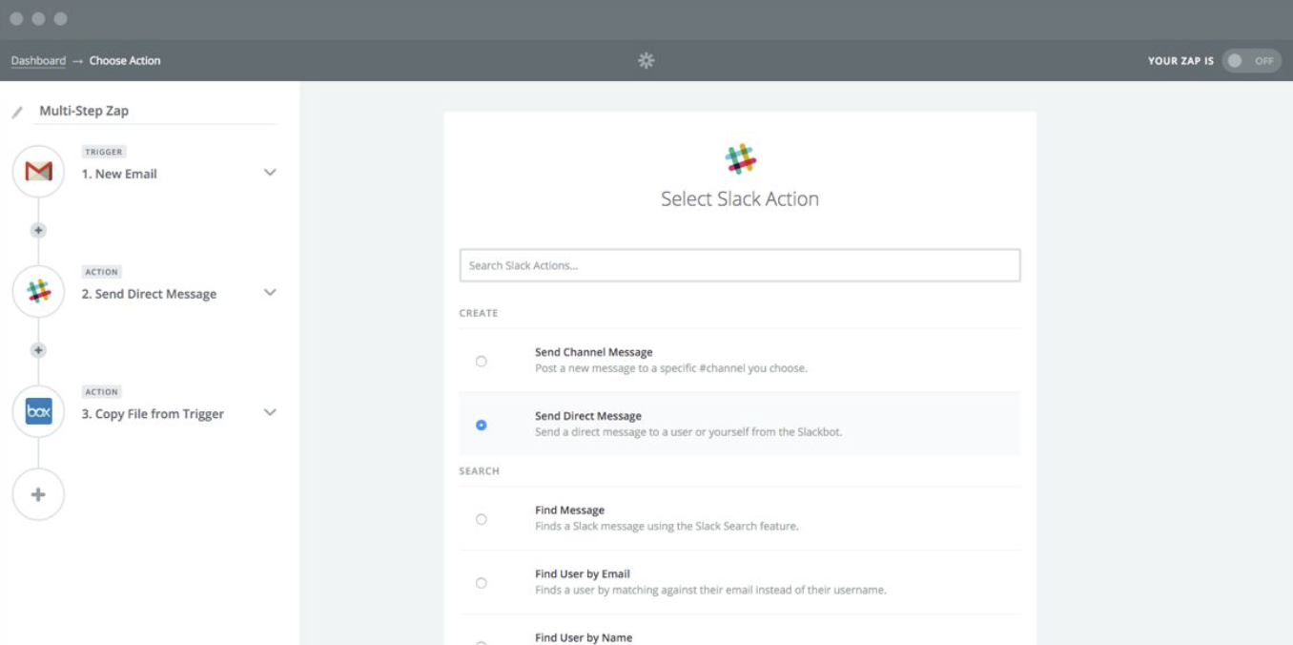1293x645 pixels.
Task: Click the large plus to add a step
Action: pos(38,494)
